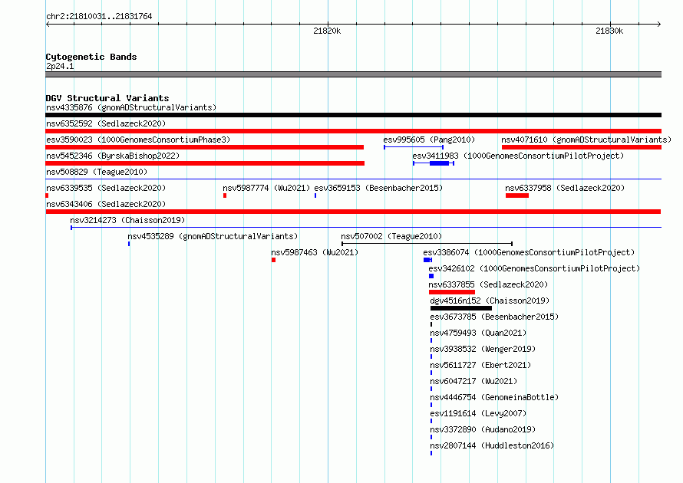Click nsv4535289 gnomADStructuralVariants label
Image resolution: width=683 pixels, height=483 pixels.
(x=213, y=236)
